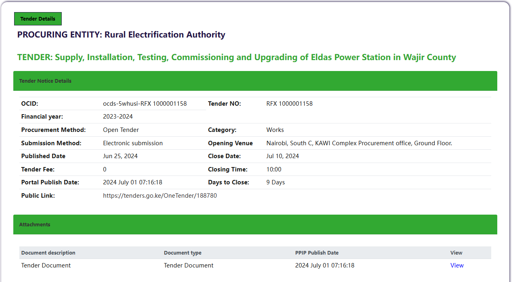This screenshot has height=282, width=513.
Task: Click the Tender Fee label
Action: (38, 169)
